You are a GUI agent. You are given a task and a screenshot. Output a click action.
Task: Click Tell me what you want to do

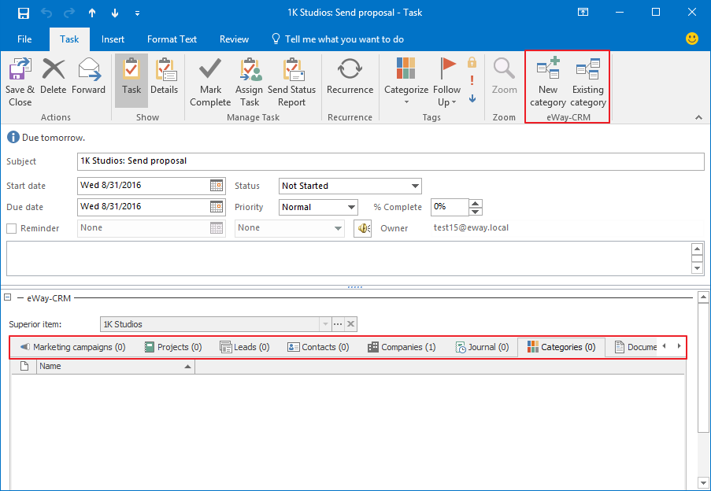(x=337, y=39)
